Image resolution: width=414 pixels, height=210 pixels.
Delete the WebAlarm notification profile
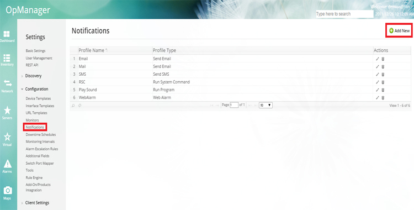(x=383, y=98)
